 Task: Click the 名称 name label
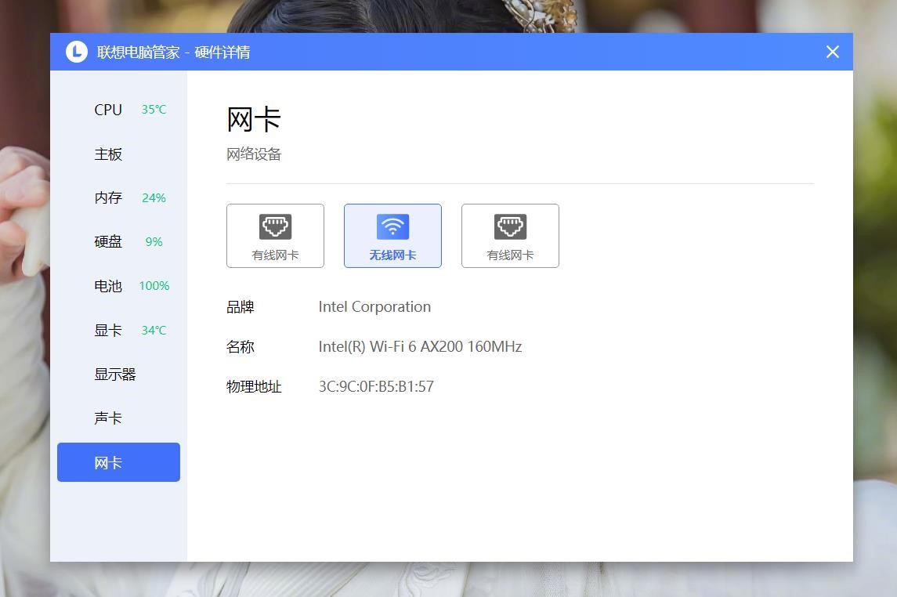click(241, 346)
